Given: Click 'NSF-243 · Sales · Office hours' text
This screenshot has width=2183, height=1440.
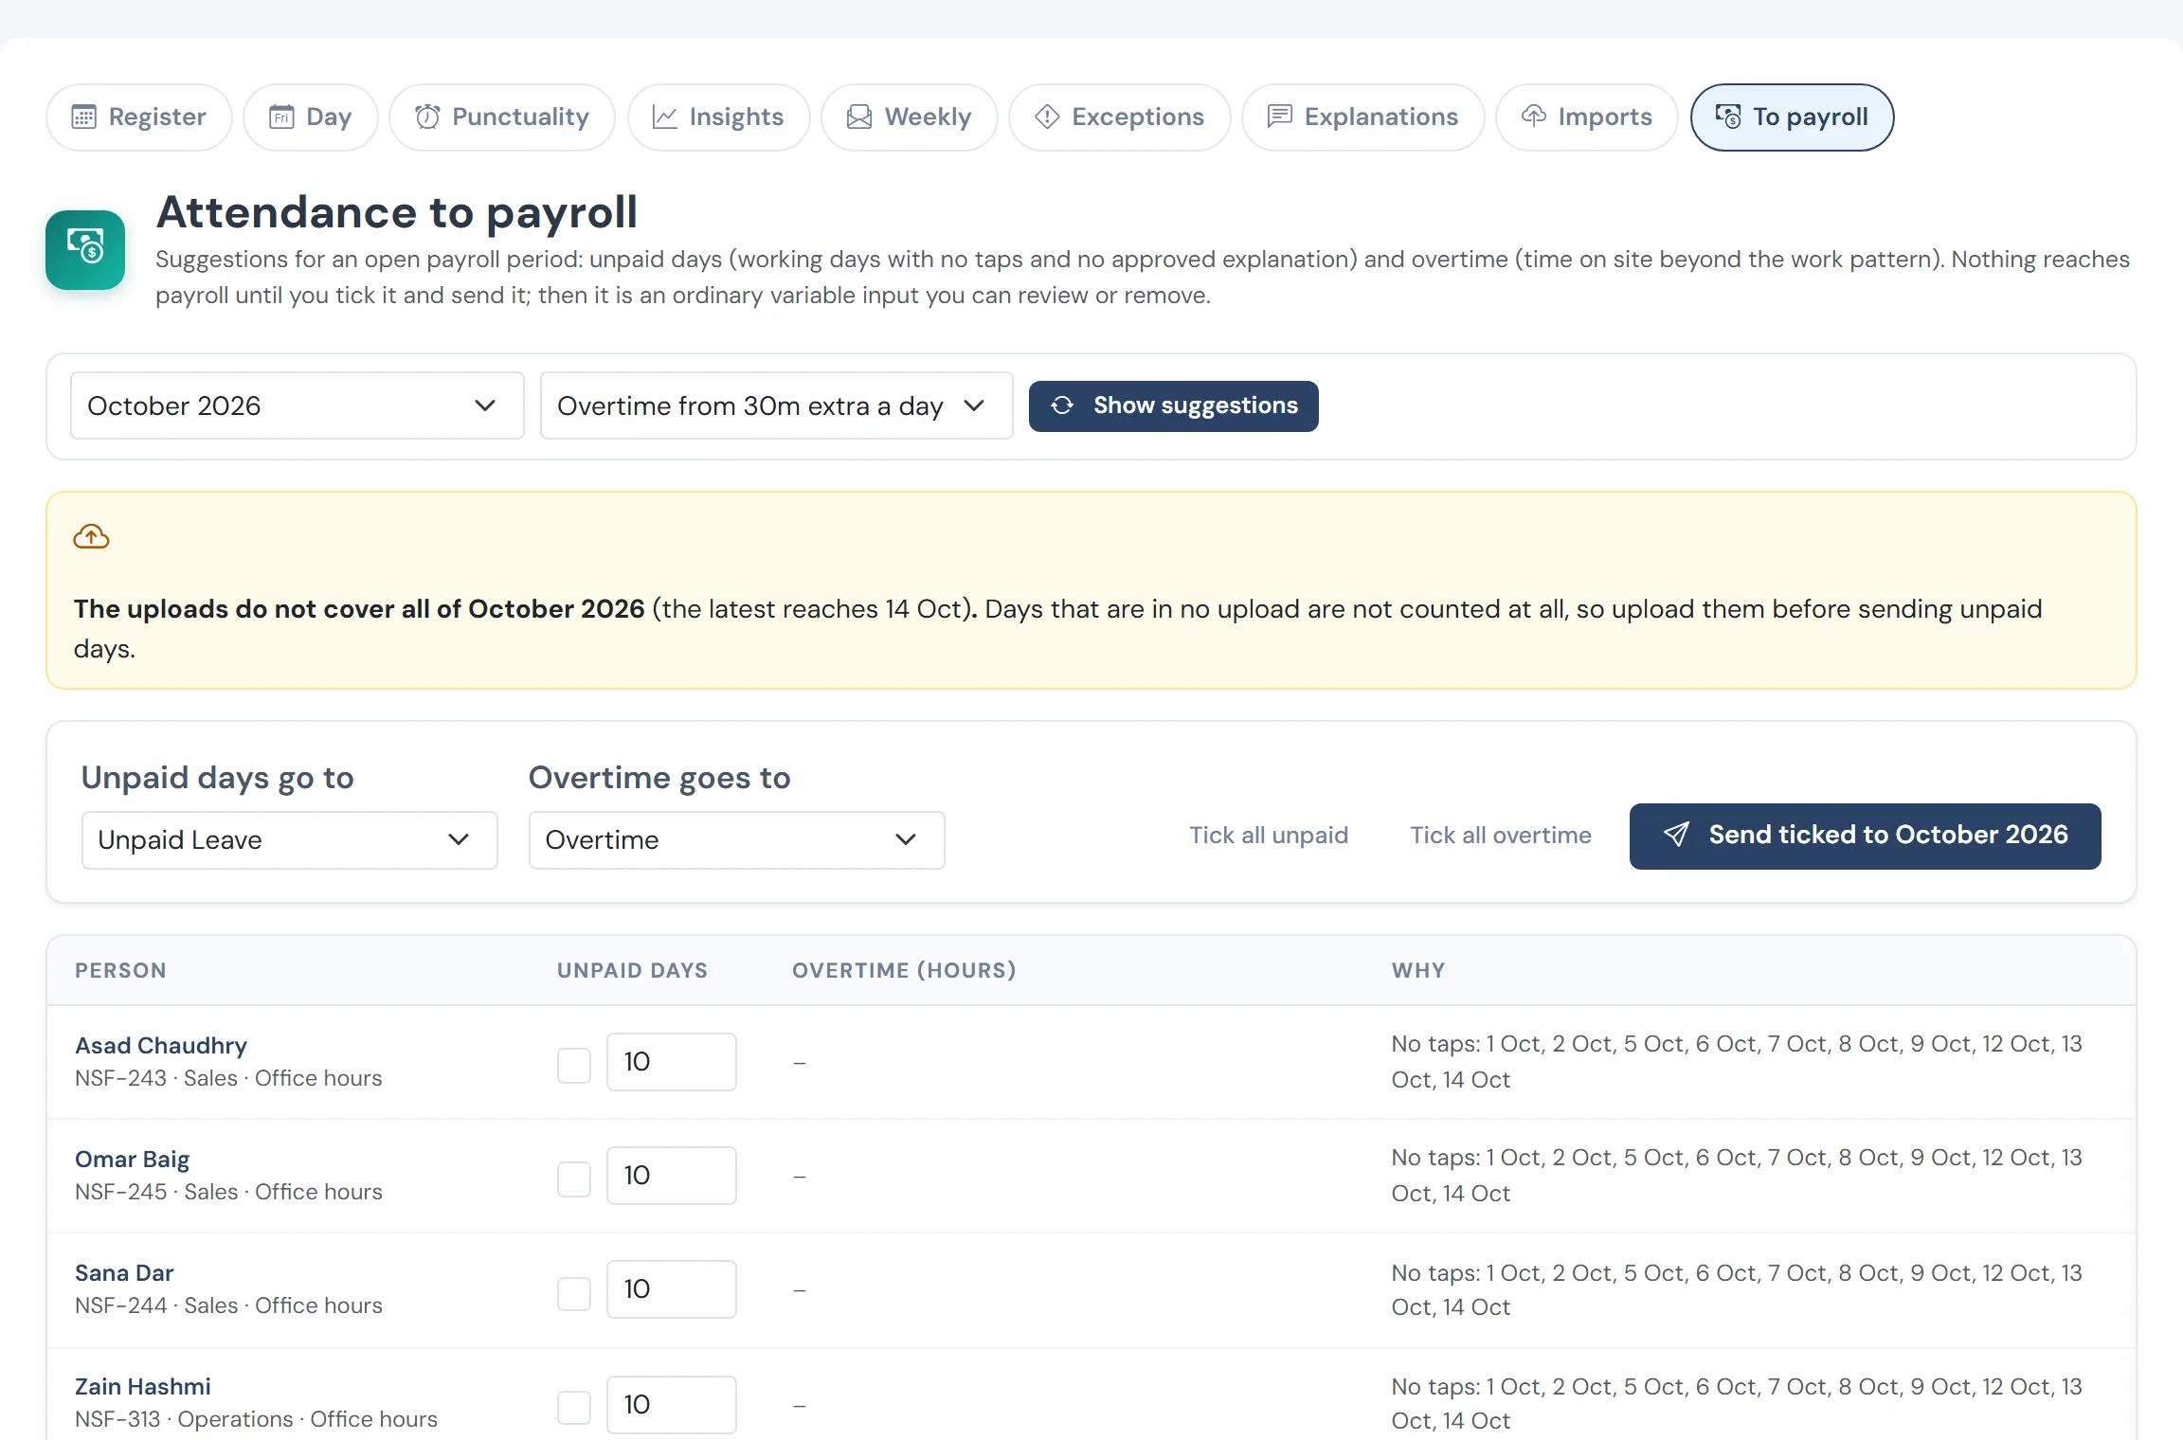Looking at the screenshot, I should [x=228, y=1078].
